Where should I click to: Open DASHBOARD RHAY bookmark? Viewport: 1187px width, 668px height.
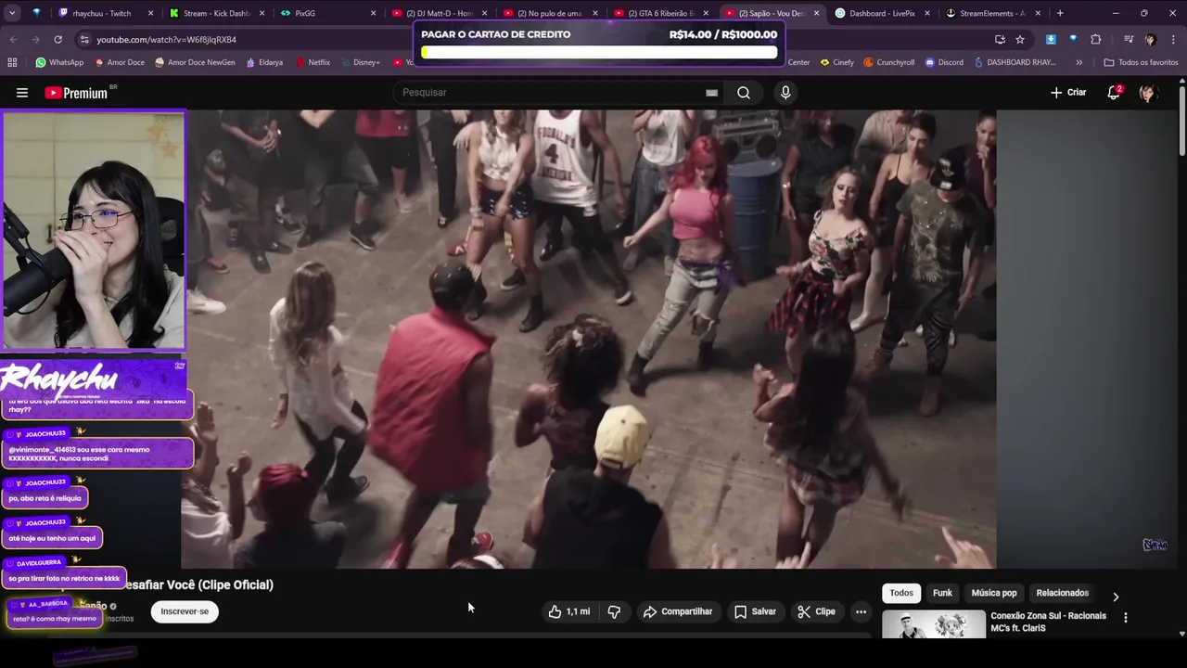[1015, 62]
